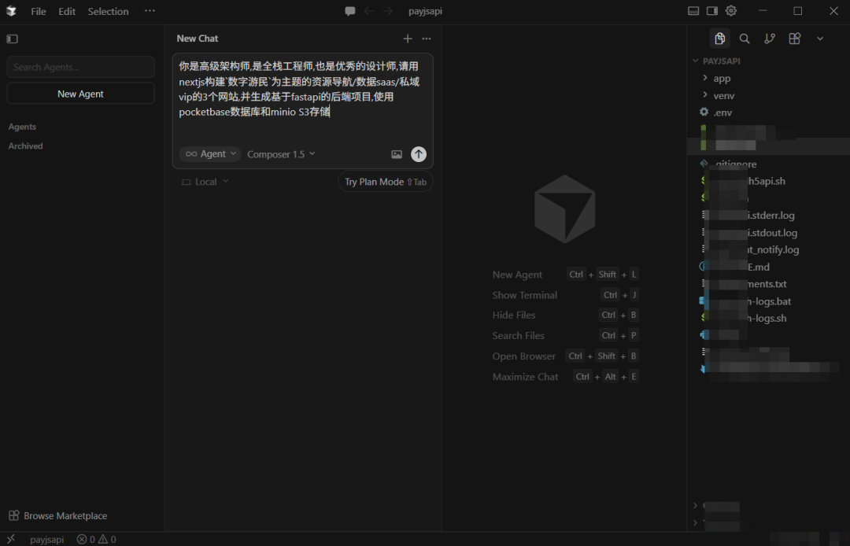The image size is (850, 546).
Task: Open the Selection menu
Action: tap(109, 11)
